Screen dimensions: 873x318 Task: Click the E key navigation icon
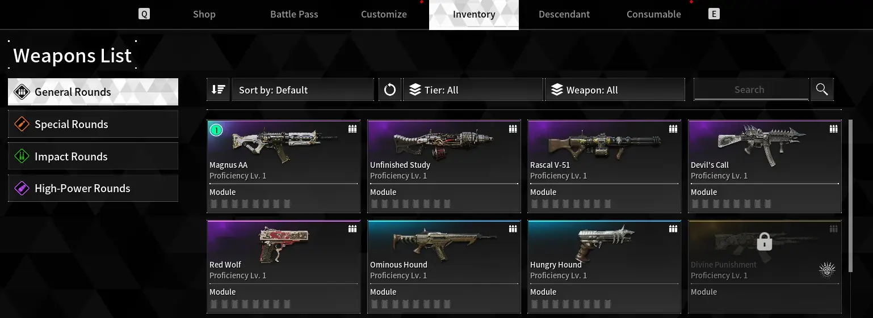pos(714,14)
